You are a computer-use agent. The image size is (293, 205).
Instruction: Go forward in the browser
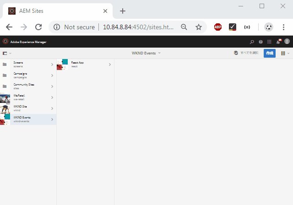click(x=24, y=27)
